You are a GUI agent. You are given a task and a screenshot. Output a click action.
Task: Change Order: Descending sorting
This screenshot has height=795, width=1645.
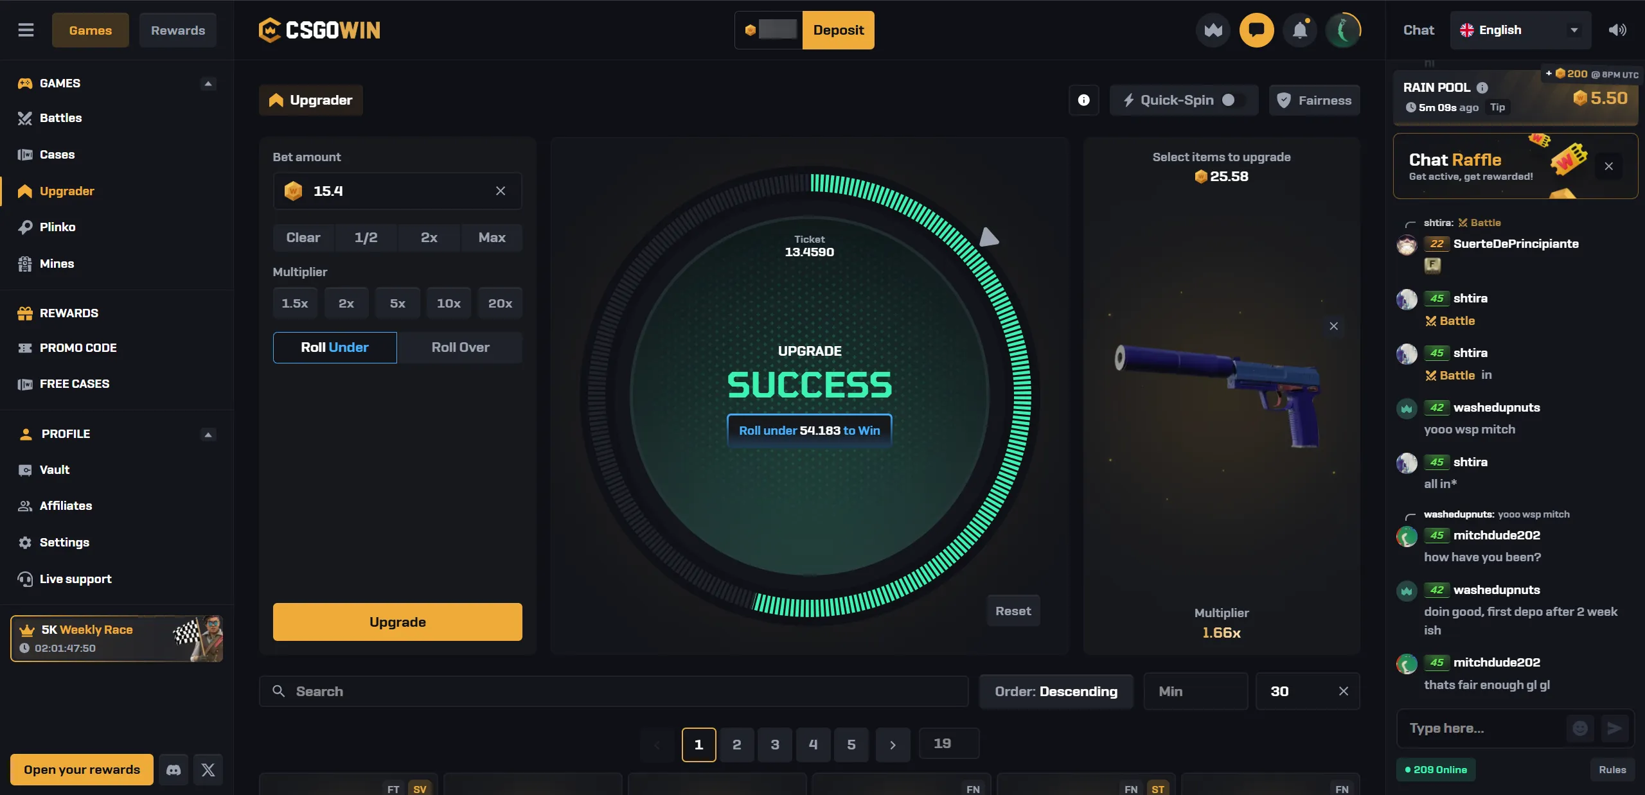(x=1056, y=692)
